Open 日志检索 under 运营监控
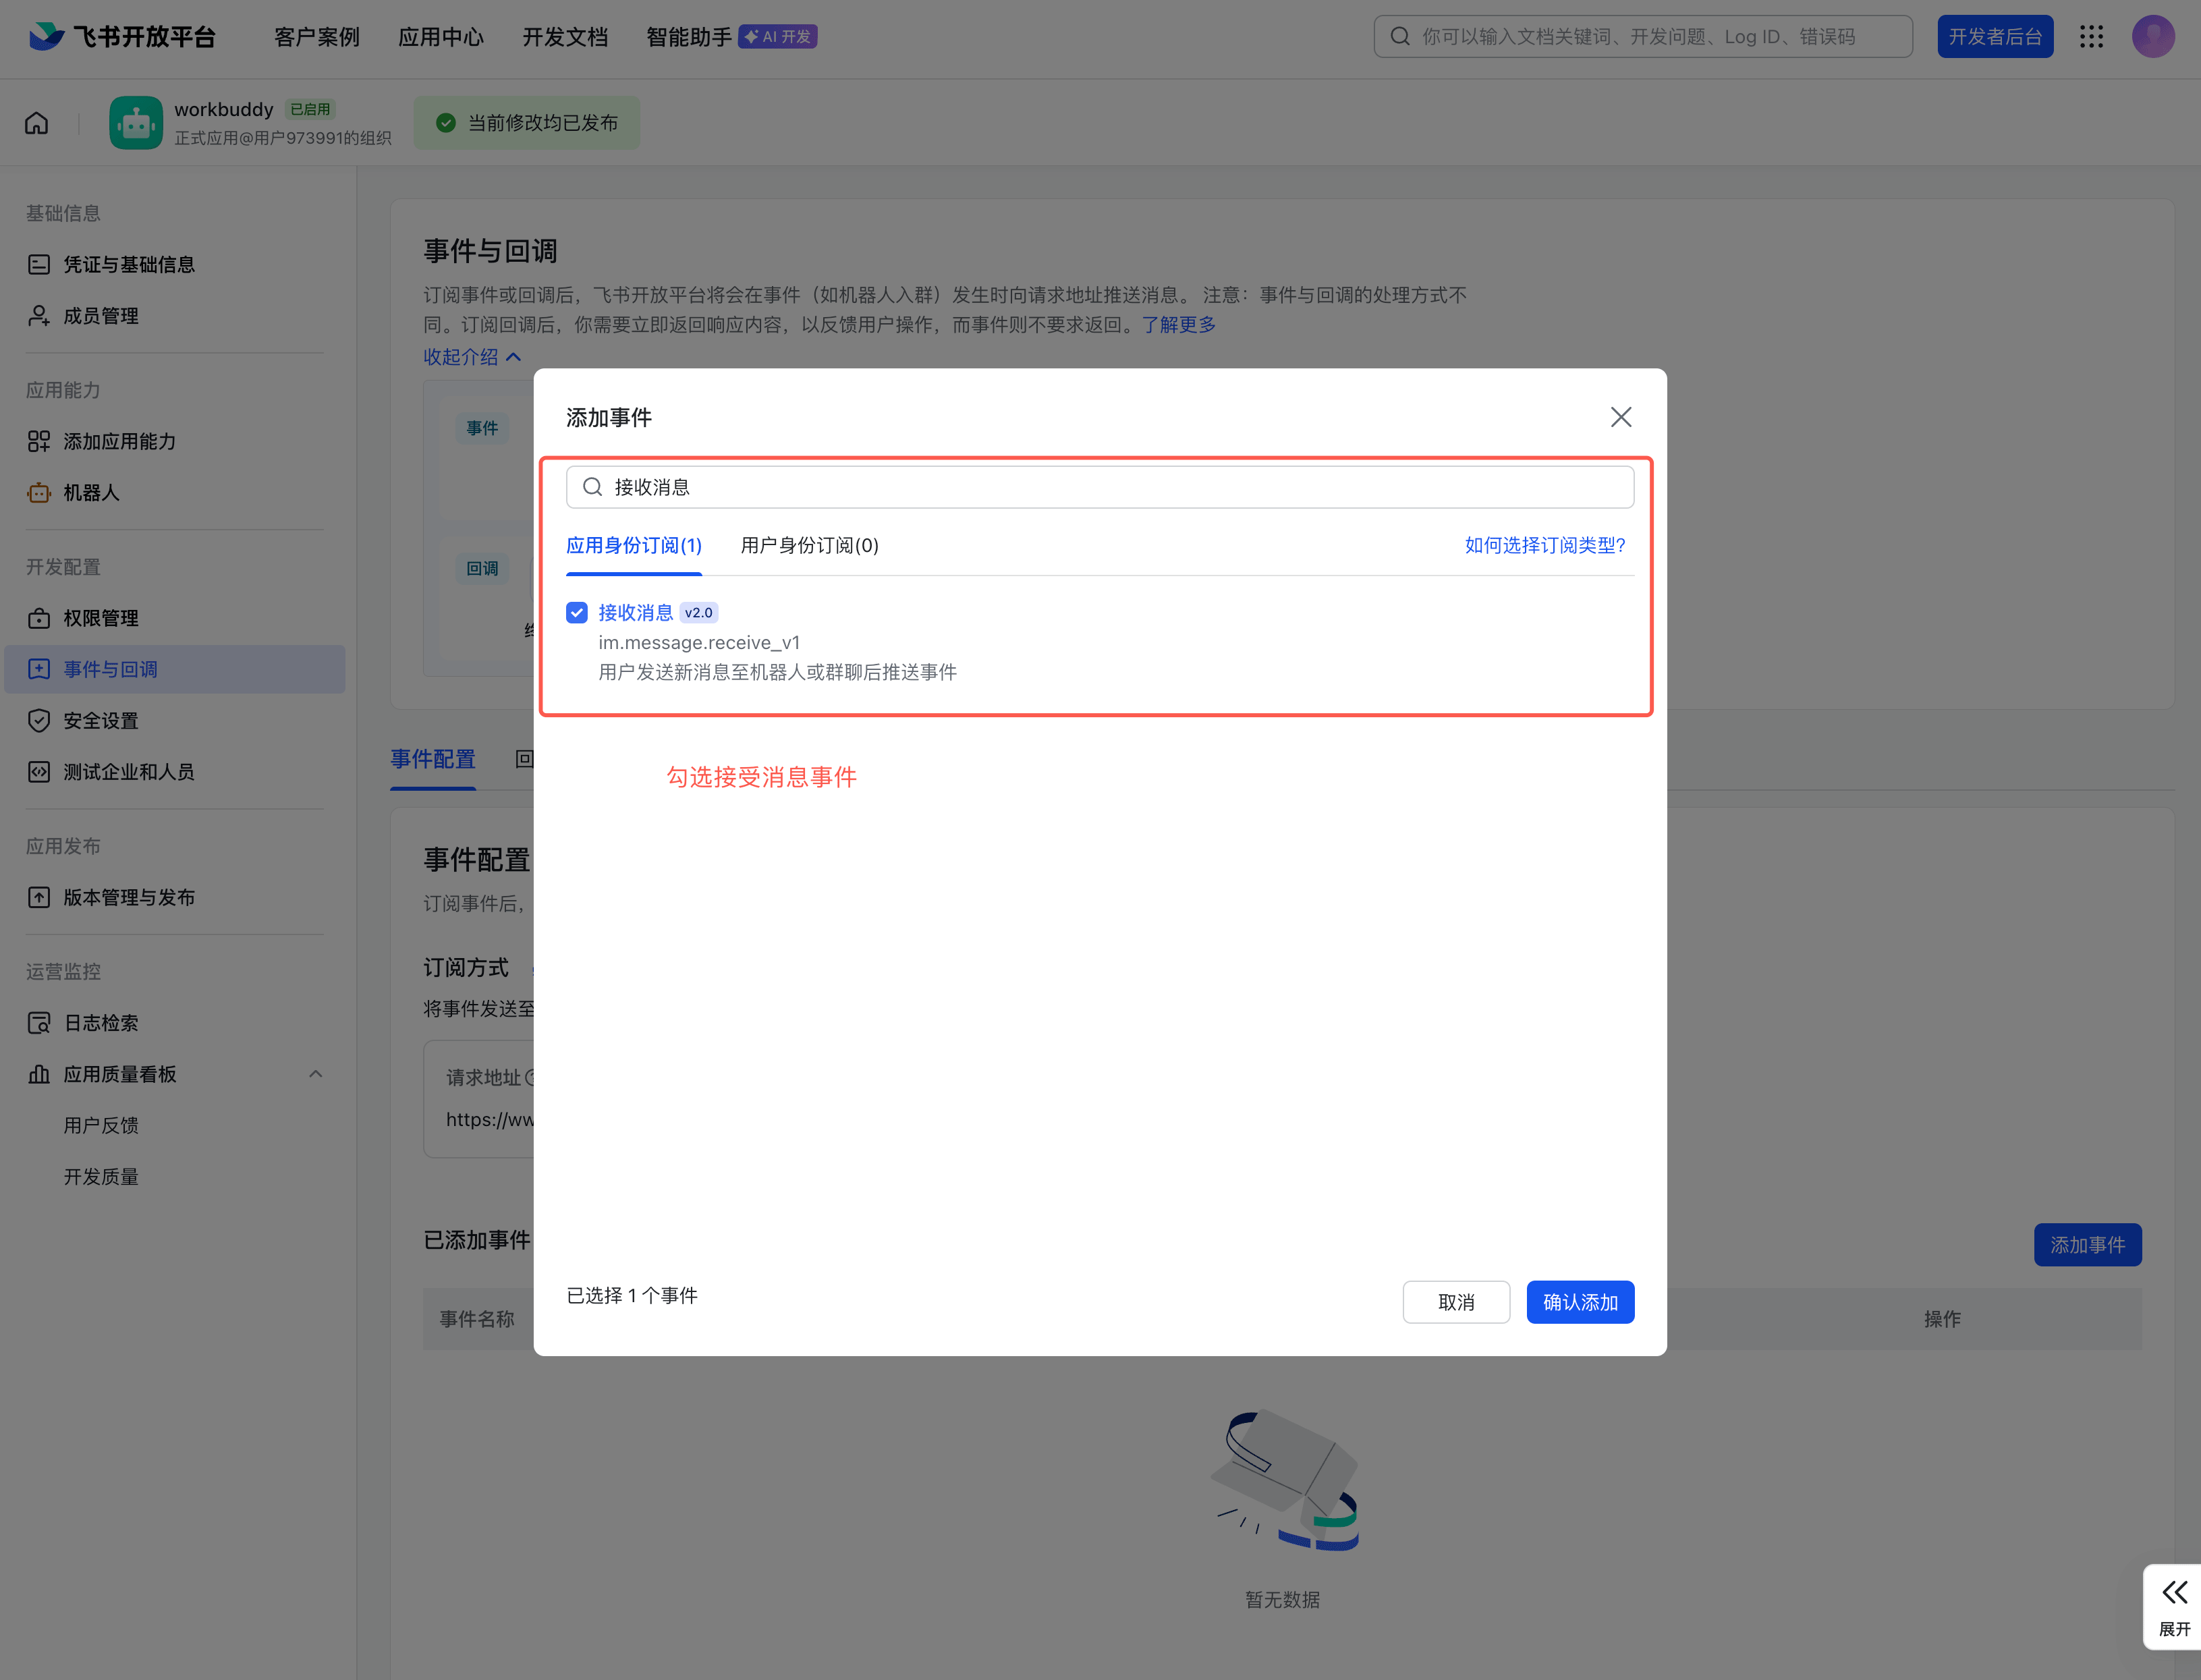Image resolution: width=2201 pixels, height=1680 pixels. [101, 1022]
